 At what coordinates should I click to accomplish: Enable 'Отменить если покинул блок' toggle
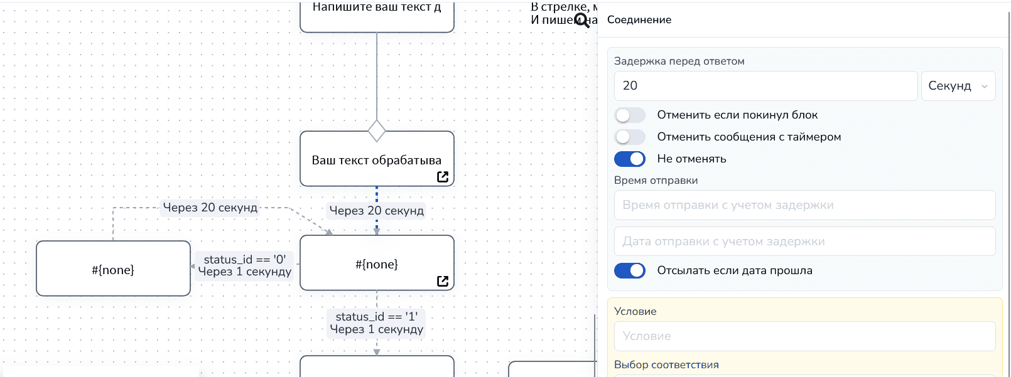[x=630, y=115]
